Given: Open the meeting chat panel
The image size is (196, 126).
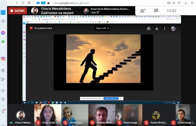Looking at the screenshot, I should tap(156, 11).
